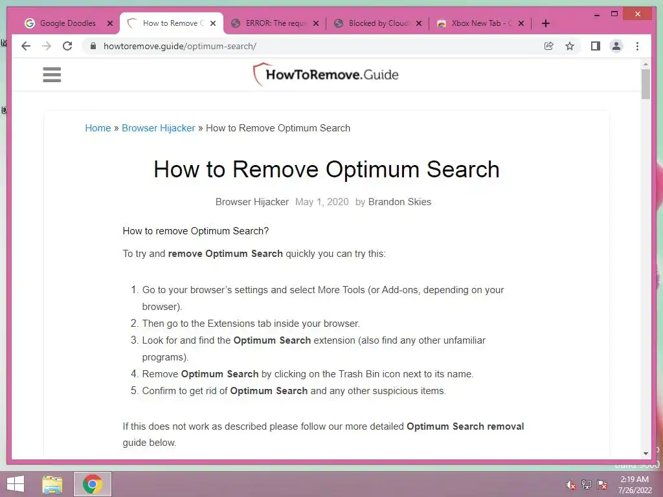The width and height of the screenshot is (663, 497).
Task: Click the muted volume tray icon
Action: [570, 485]
